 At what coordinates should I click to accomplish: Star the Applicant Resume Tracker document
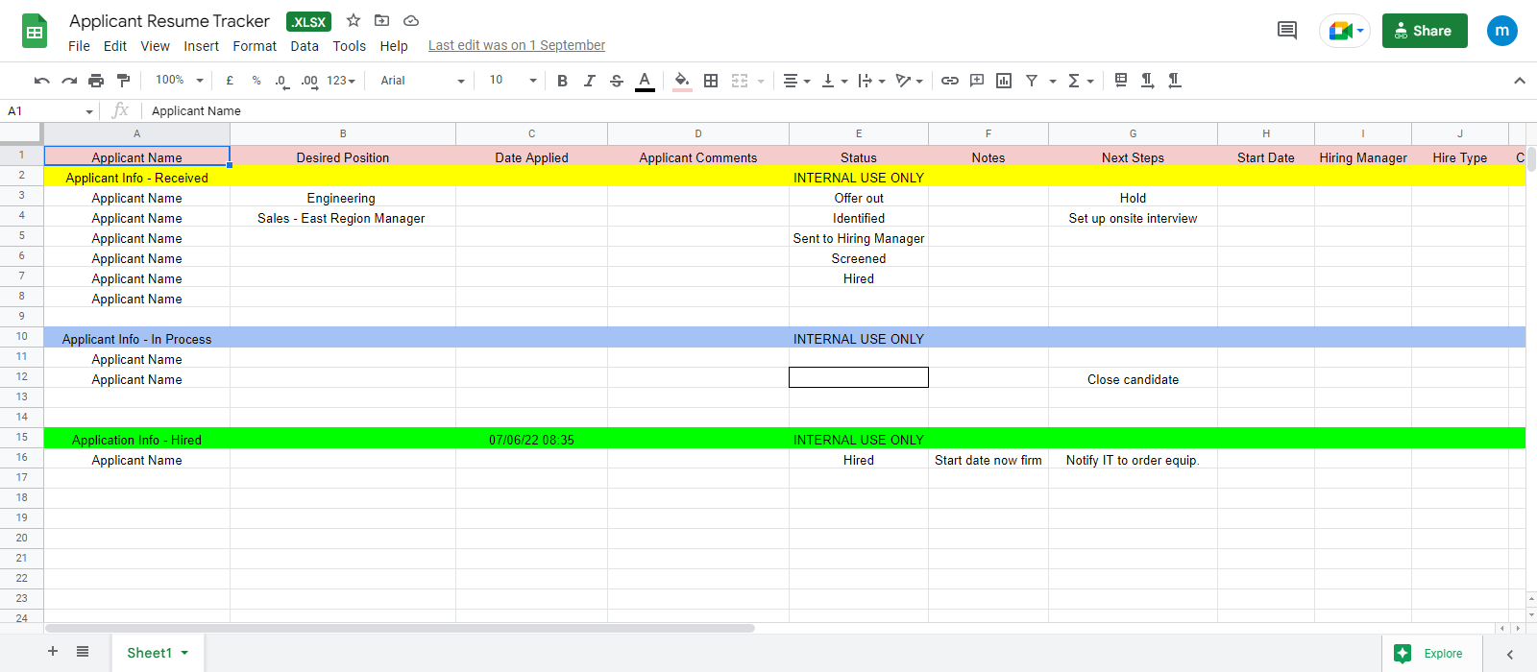click(x=354, y=21)
